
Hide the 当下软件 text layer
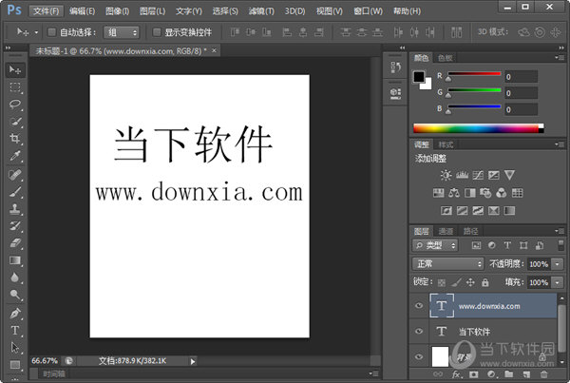pos(419,331)
